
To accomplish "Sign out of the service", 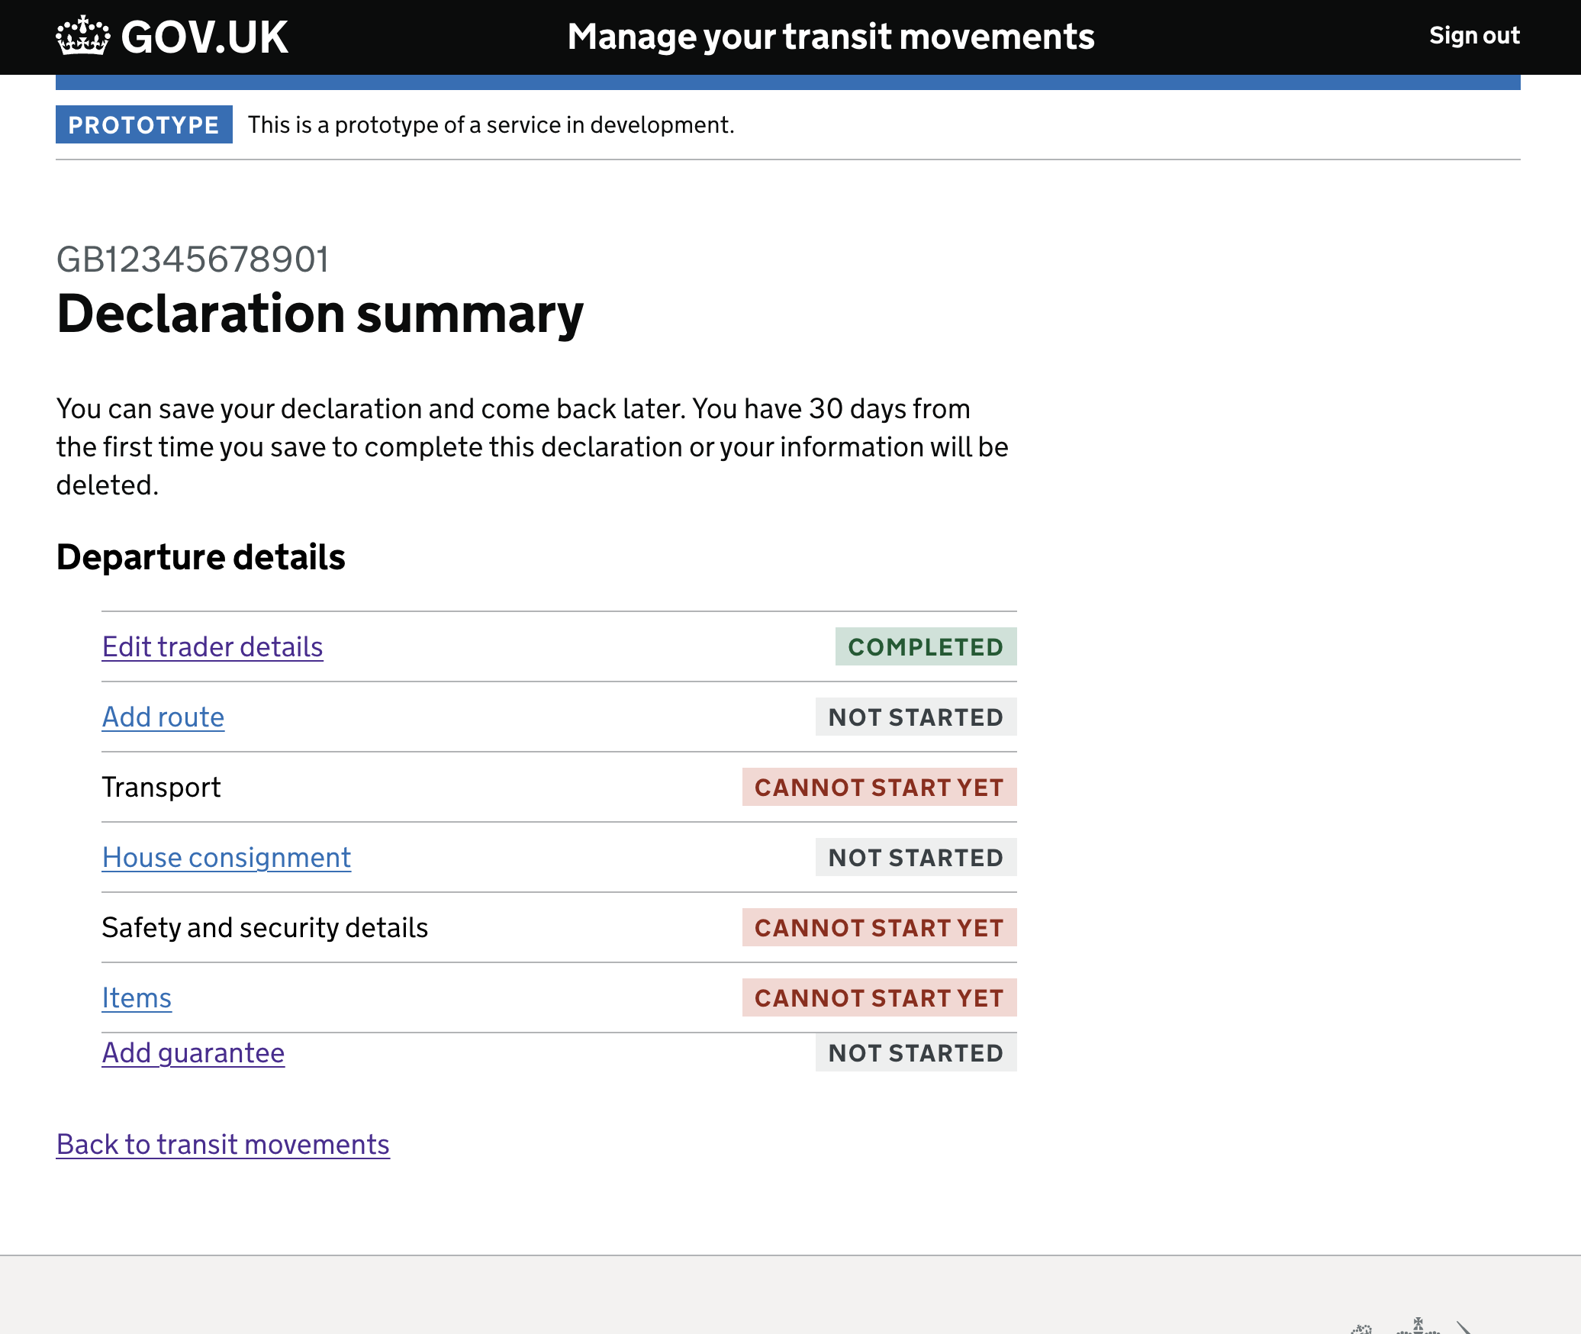I will [1473, 35].
